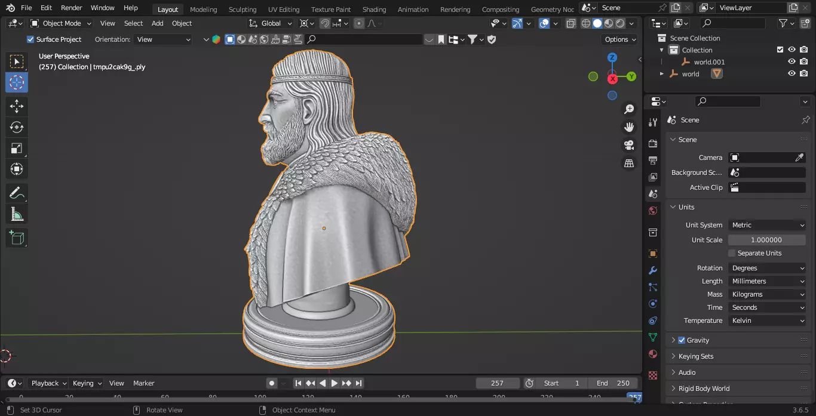
Task: Hide Collection with its eye icon
Action: point(792,50)
